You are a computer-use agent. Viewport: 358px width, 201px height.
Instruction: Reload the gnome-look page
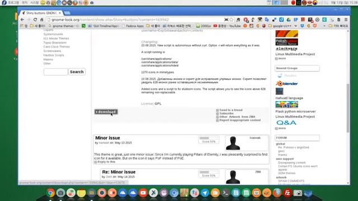click(35, 20)
